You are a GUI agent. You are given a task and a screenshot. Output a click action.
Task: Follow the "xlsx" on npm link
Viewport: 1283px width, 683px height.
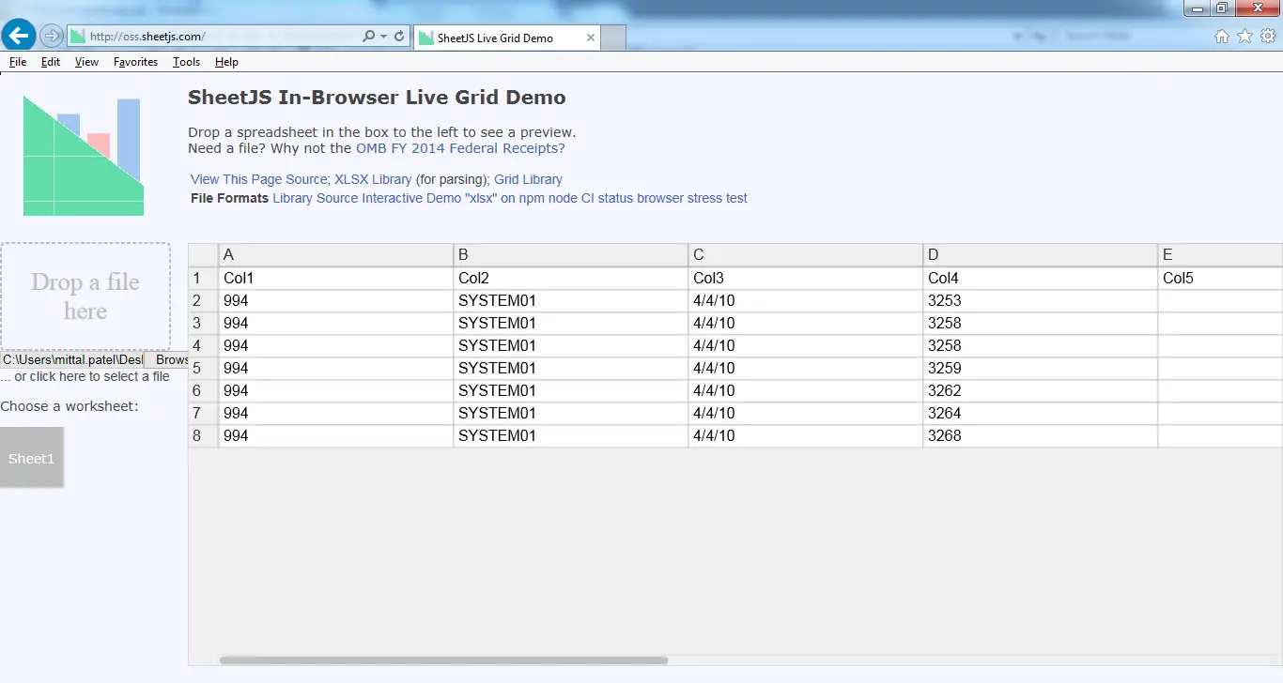504,198
